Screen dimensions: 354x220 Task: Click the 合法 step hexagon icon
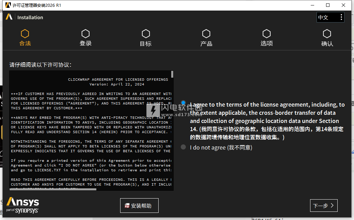(x=25, y=34)
